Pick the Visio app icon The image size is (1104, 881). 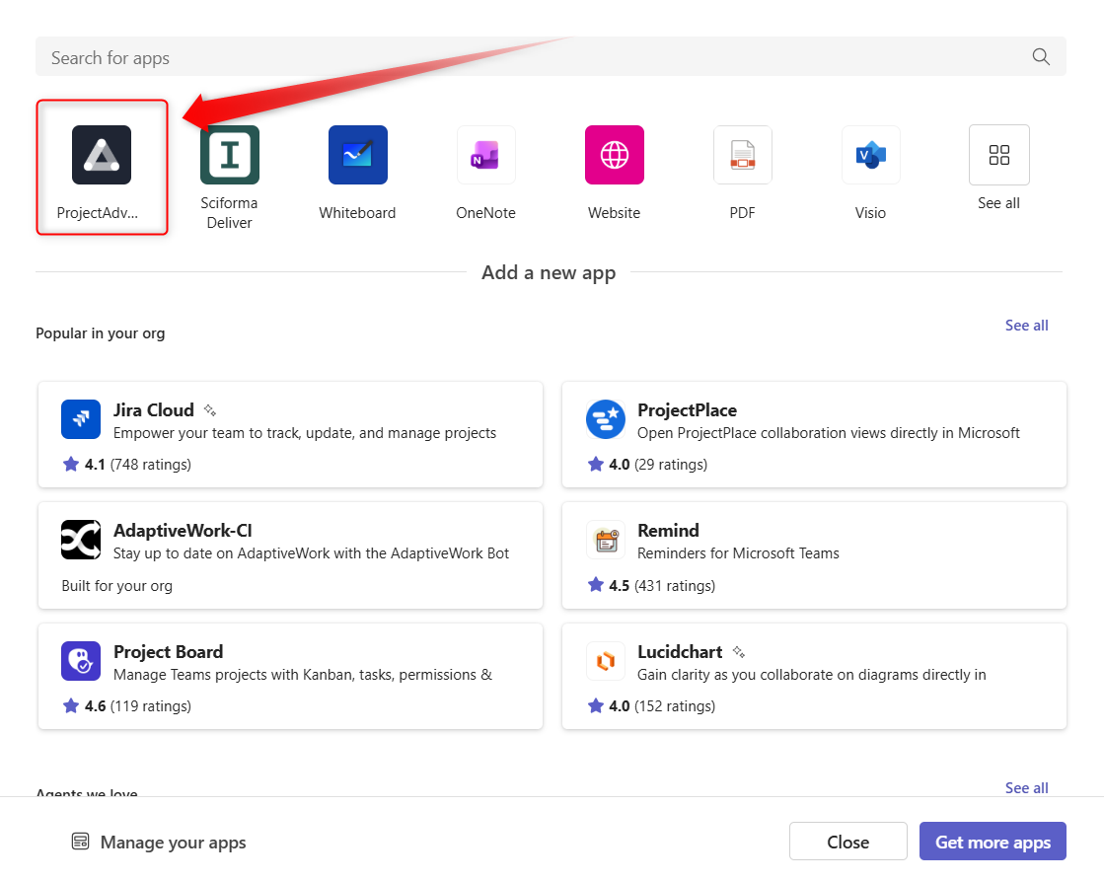[870, 155]
